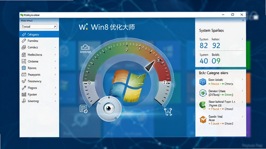Click the monitor icon beside Chrieme

click(24, 61)
